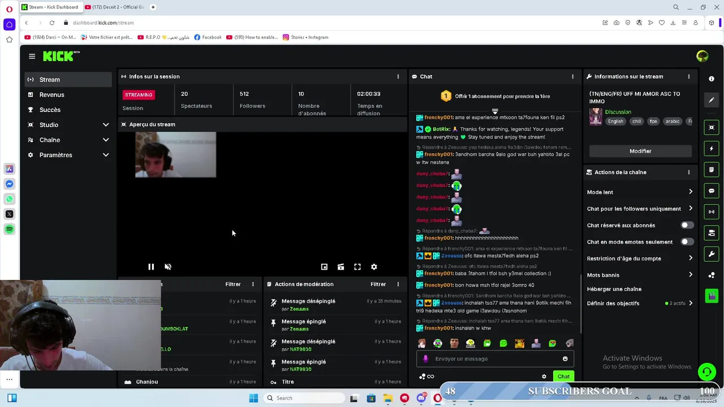Open Actions de modération options menu
The width and height of the screenshot is (724, 407).
(x=398, y=284)
